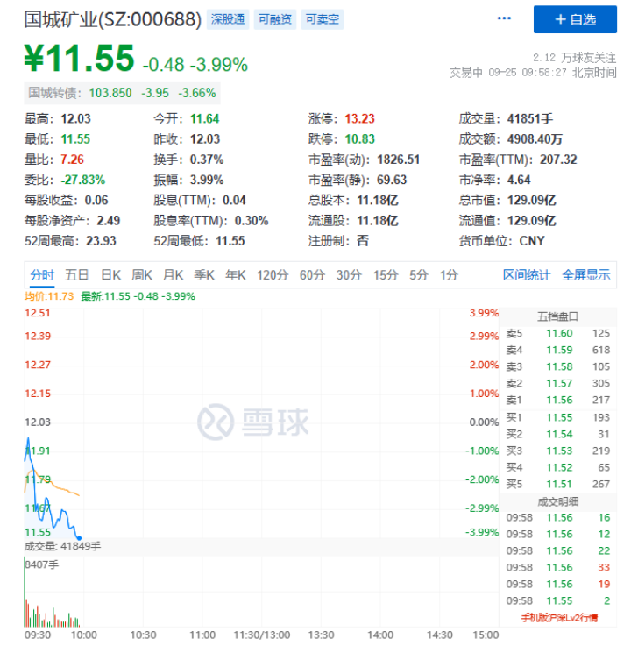Select the 1分 interval tab
Screen dimensions: 631x646
(449, 275)
